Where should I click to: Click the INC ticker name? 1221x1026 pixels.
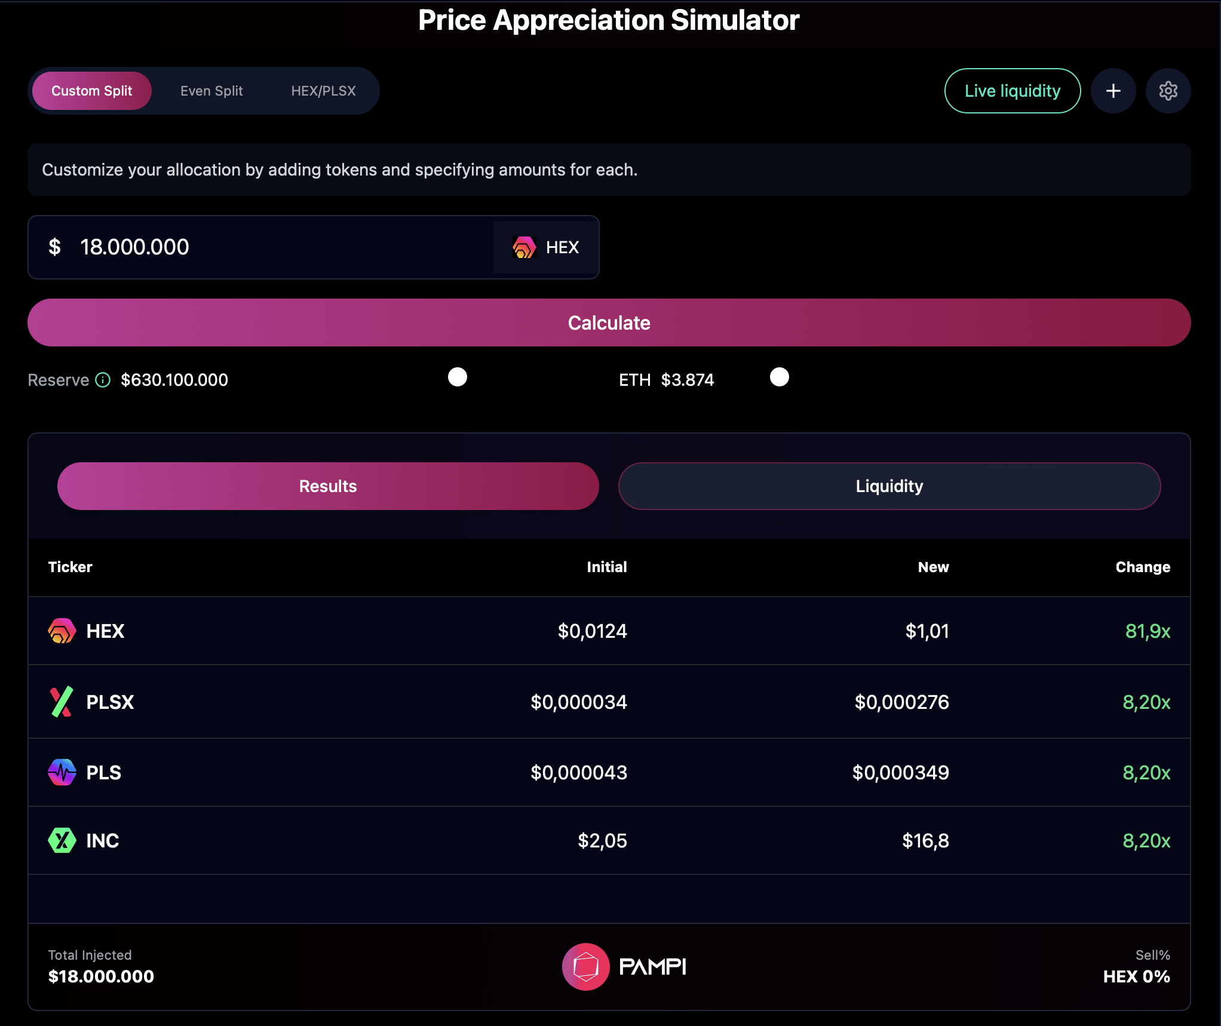pos(102,840)
